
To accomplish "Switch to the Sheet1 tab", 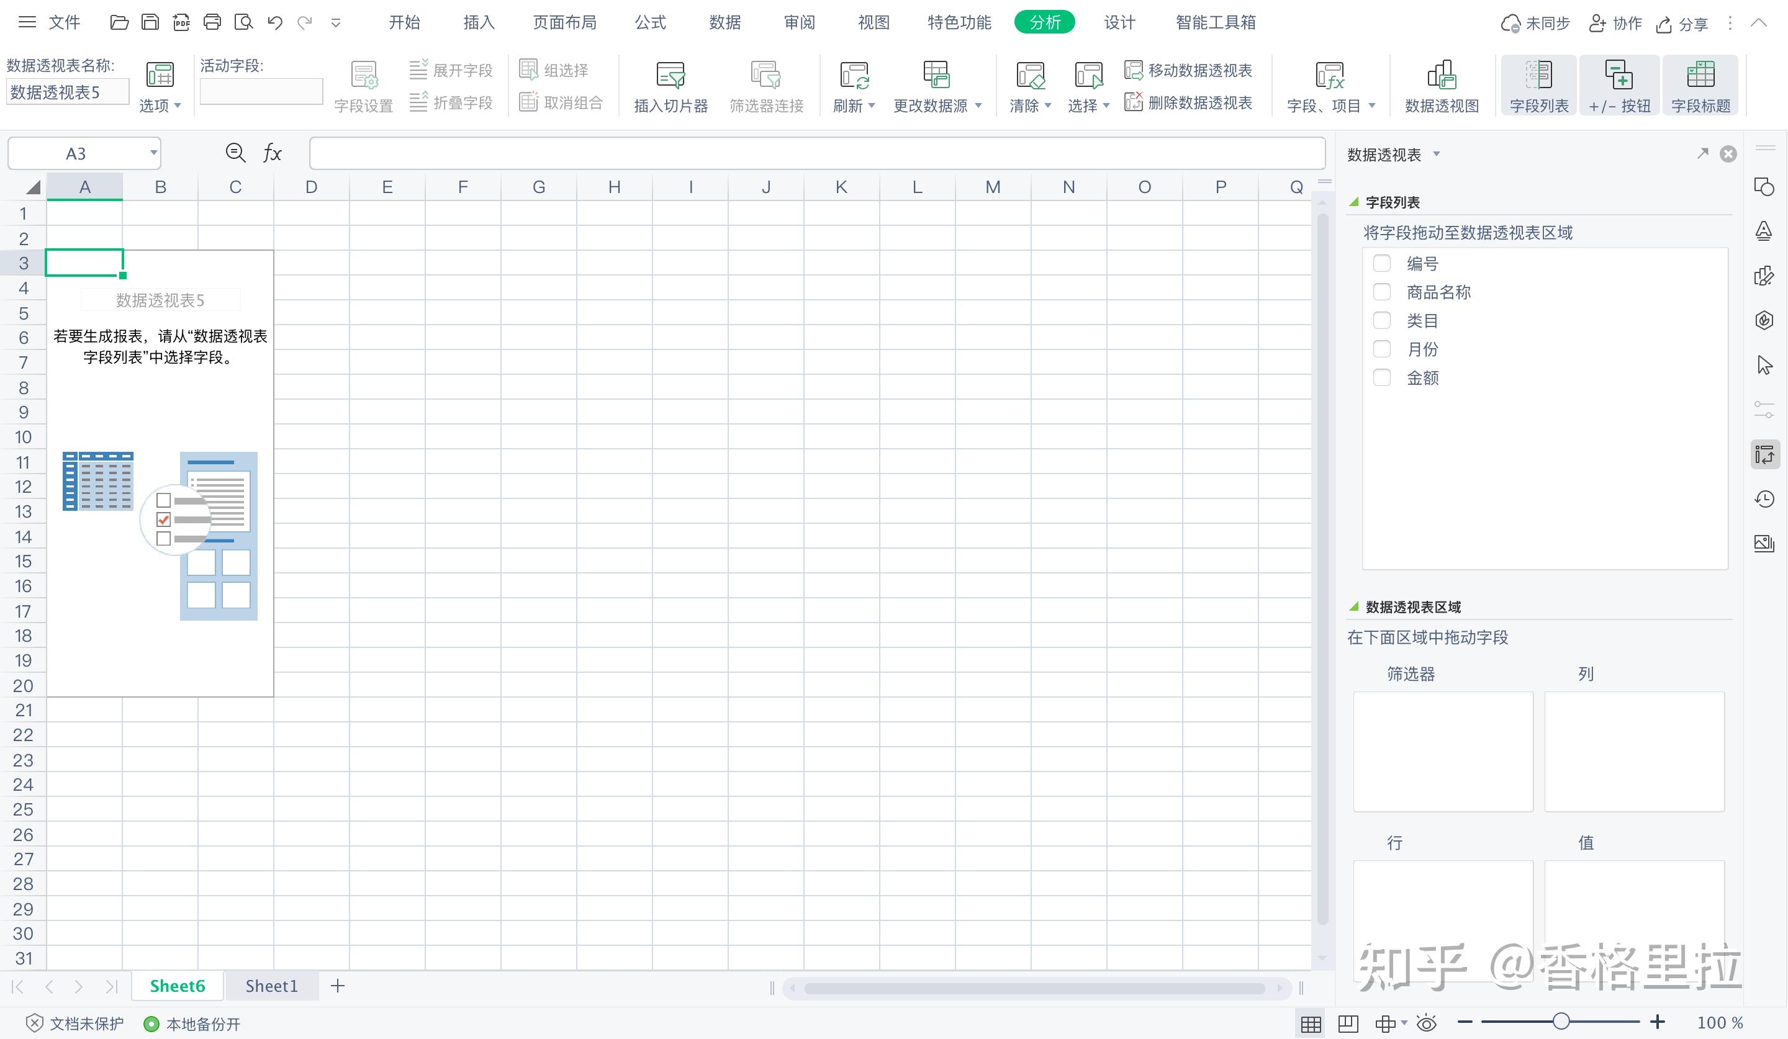I will [x=272, y=985].
